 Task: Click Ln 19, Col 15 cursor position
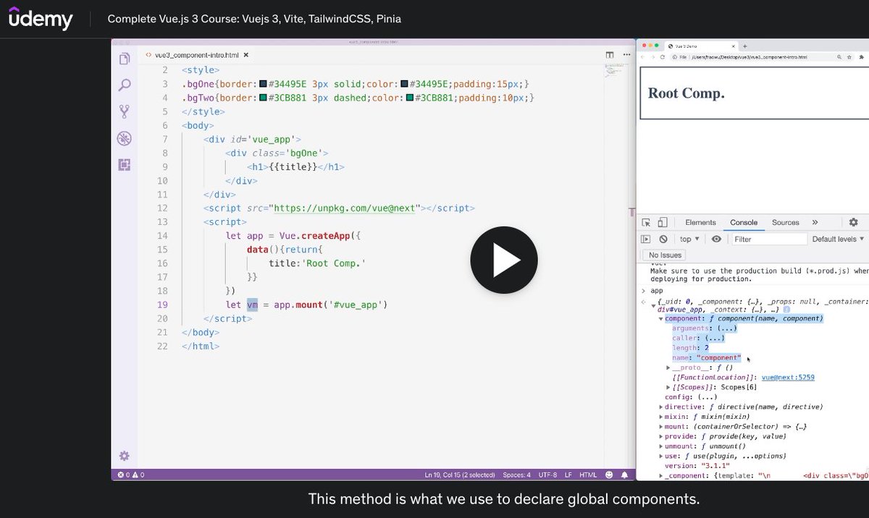tap(459, 475)
